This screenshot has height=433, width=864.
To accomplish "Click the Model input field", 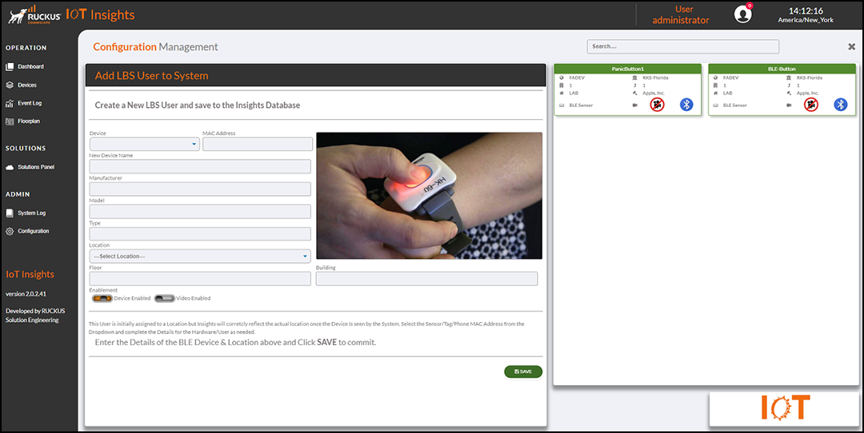I will pos(200,211).
